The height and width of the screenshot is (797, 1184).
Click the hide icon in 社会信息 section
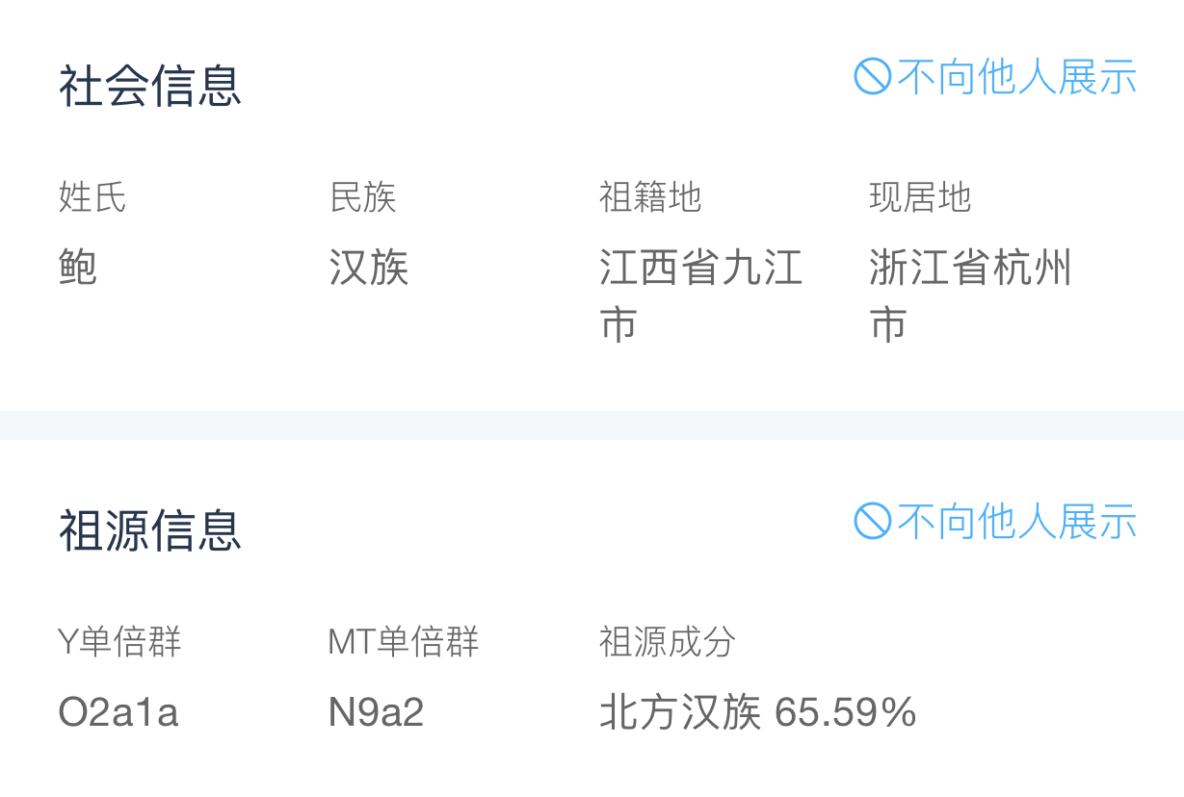(x=872, y=77)
